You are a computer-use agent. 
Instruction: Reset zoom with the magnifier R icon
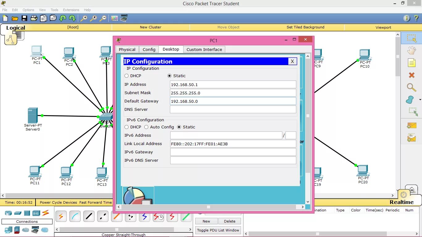tap(93, 19)
